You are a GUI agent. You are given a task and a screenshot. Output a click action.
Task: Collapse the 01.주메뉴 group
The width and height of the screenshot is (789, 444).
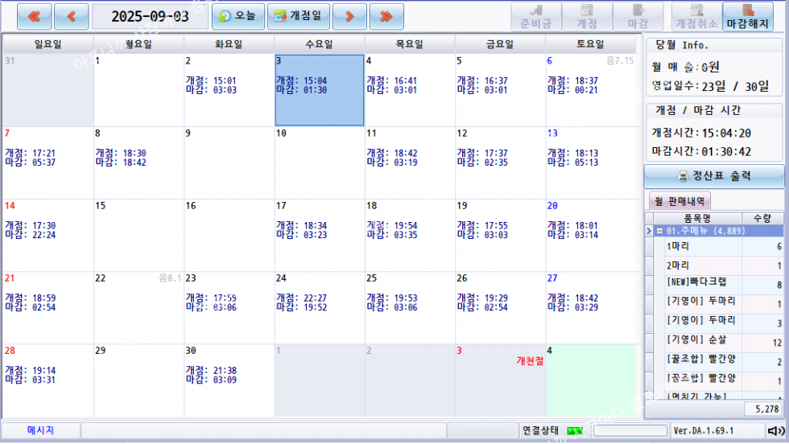[659, 231]
